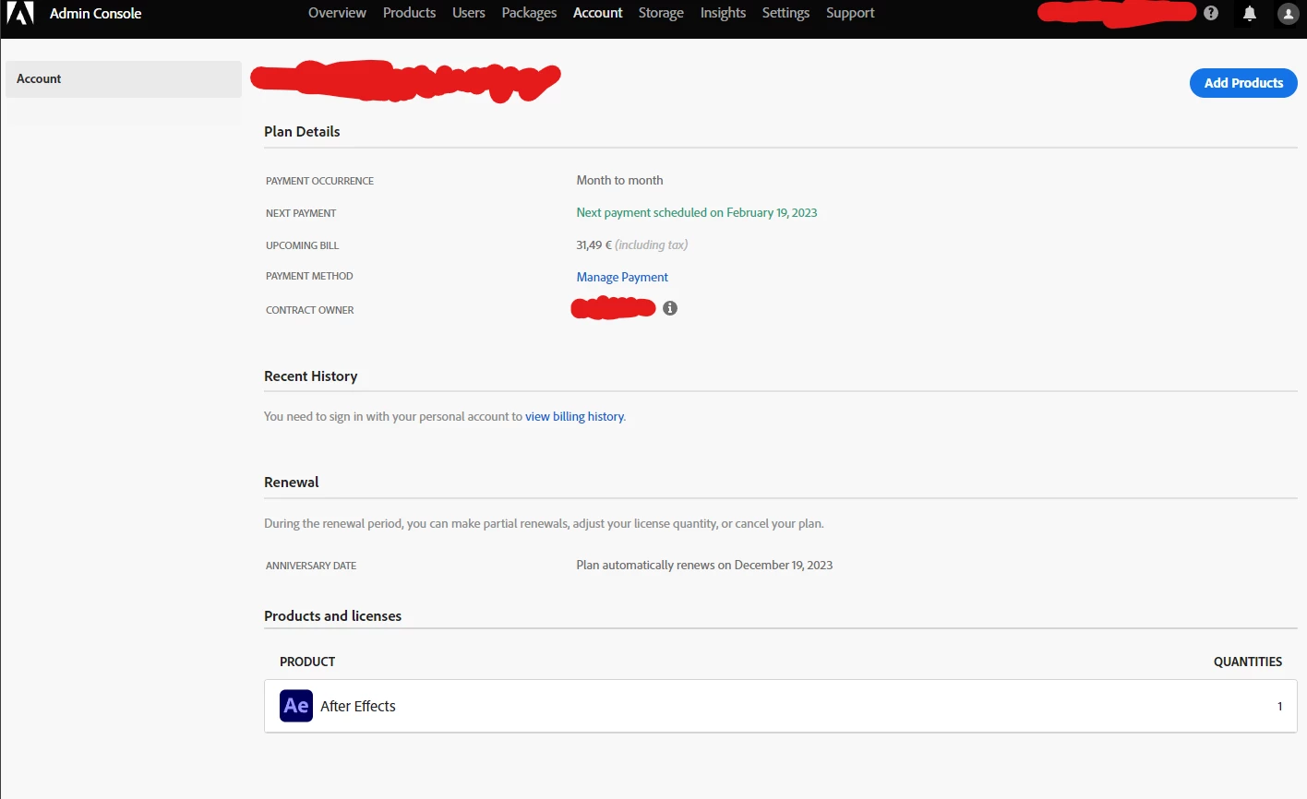Screen dimensions: 1307x799
Task: Open the Products tab
Action: point(409,13)
